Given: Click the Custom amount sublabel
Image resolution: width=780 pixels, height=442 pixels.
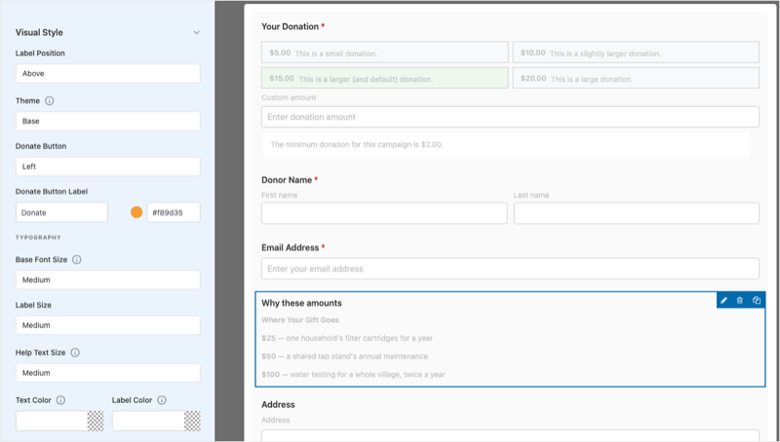Looking at the screenshot, I should pos(289,97).
